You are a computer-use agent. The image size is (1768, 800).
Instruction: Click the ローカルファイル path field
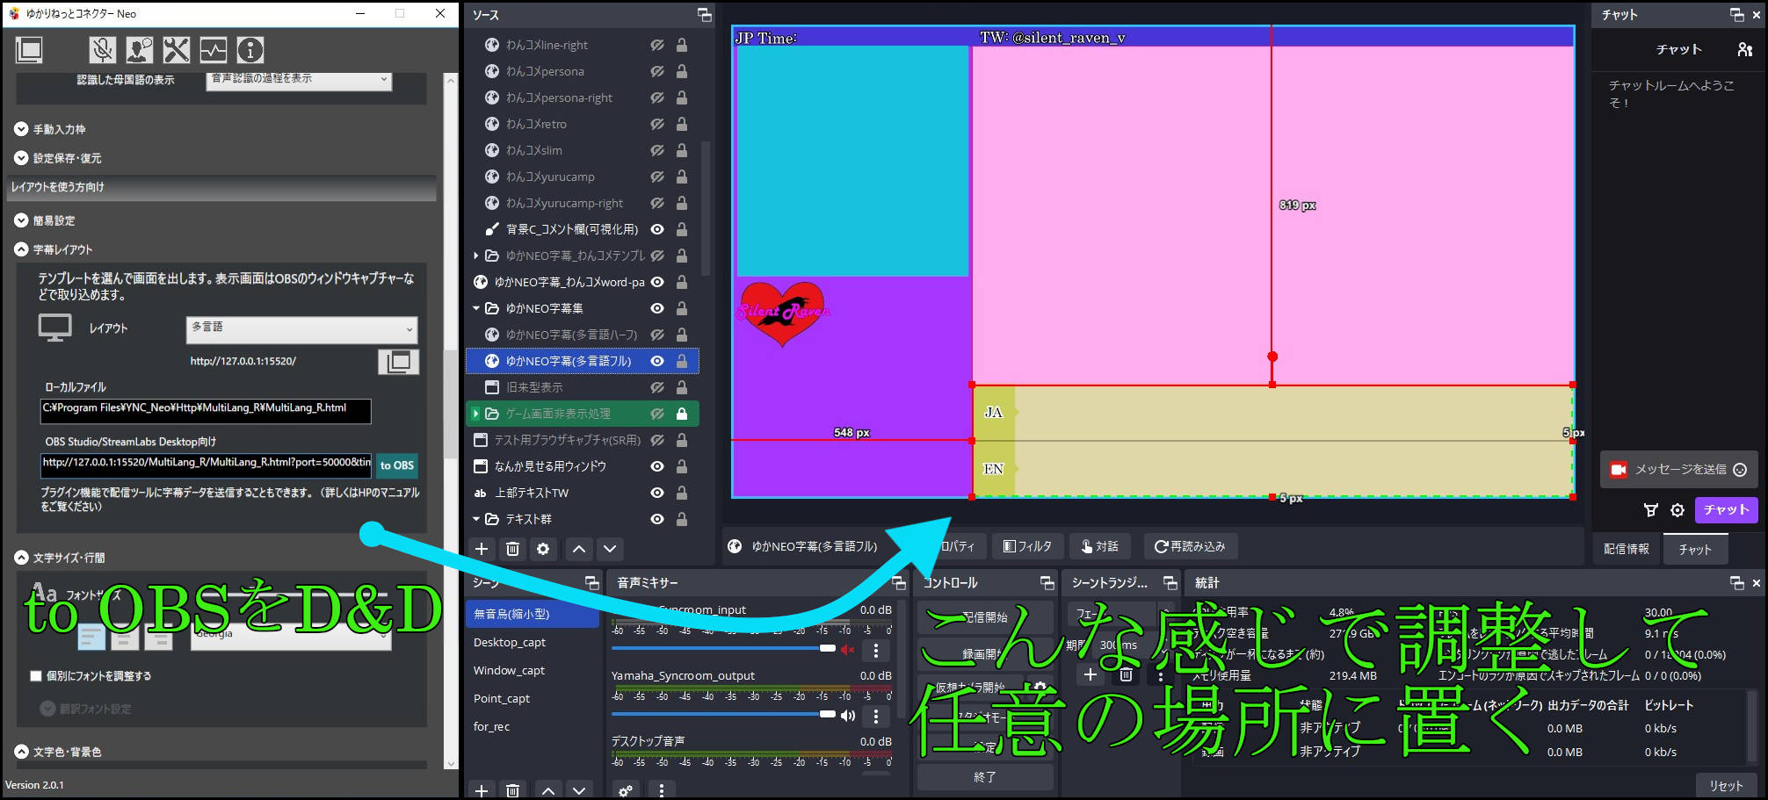[206, 411]
